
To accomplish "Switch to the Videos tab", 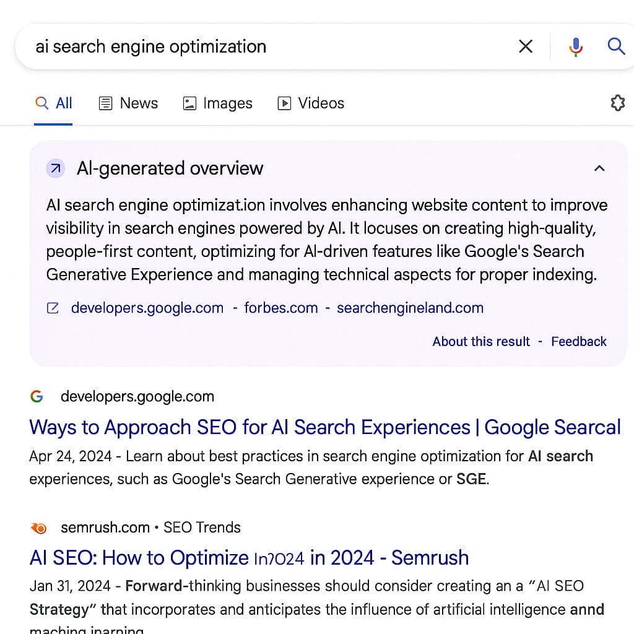I will pos(310,103).
